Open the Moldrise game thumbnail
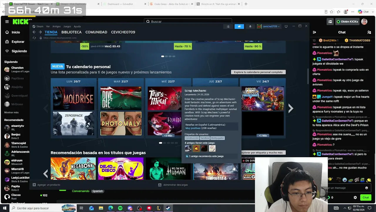 click(74, 98)
